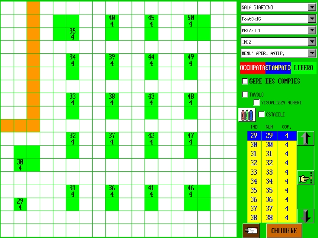Click table 46 on the grid
Viewport: 318px width, 238px height.
197,198
